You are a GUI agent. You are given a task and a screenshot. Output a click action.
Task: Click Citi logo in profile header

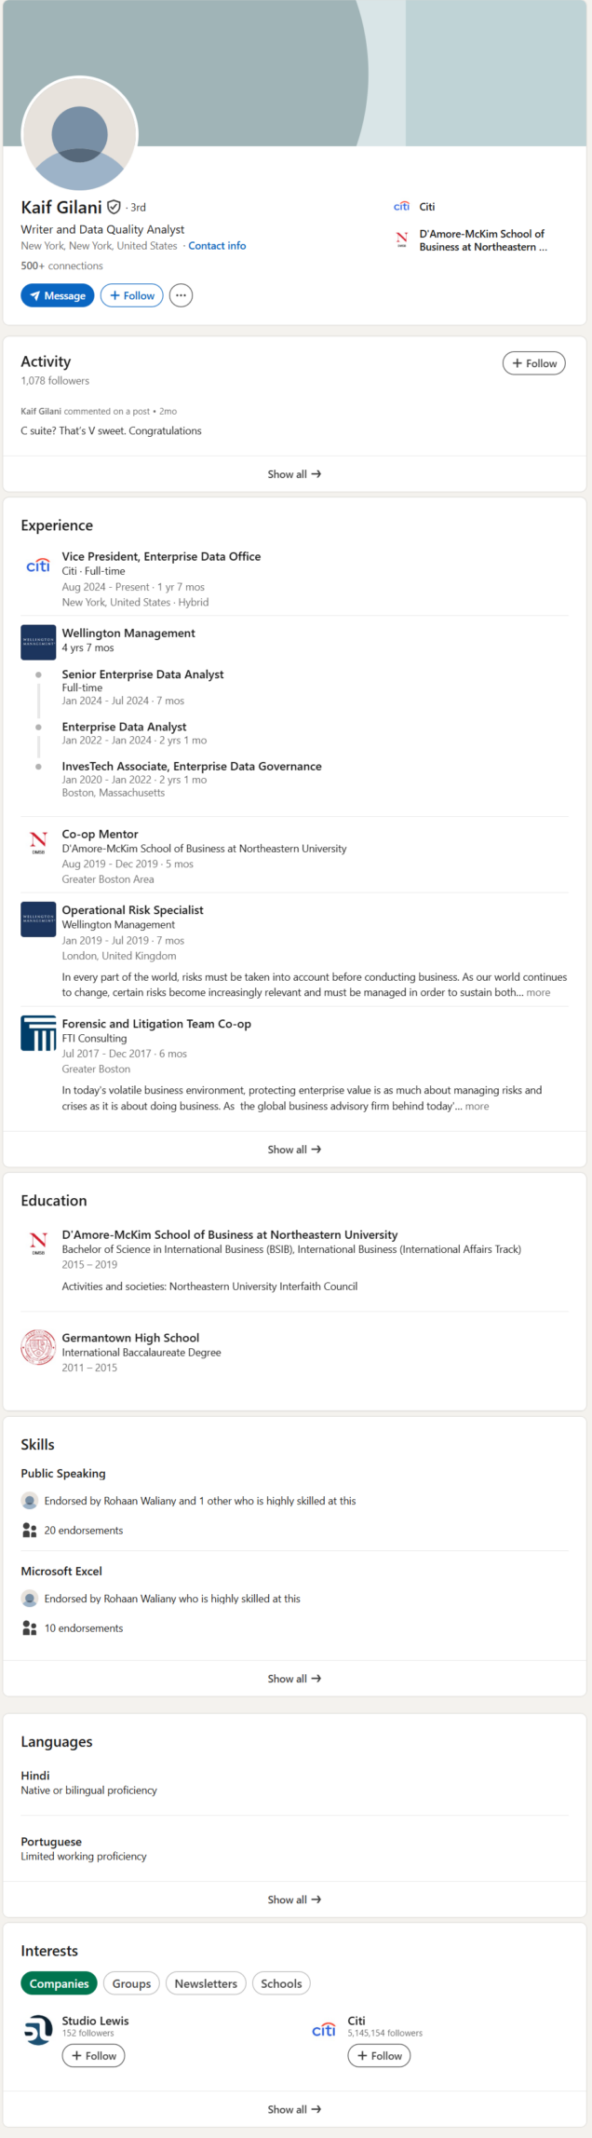[x=401, y=207]
